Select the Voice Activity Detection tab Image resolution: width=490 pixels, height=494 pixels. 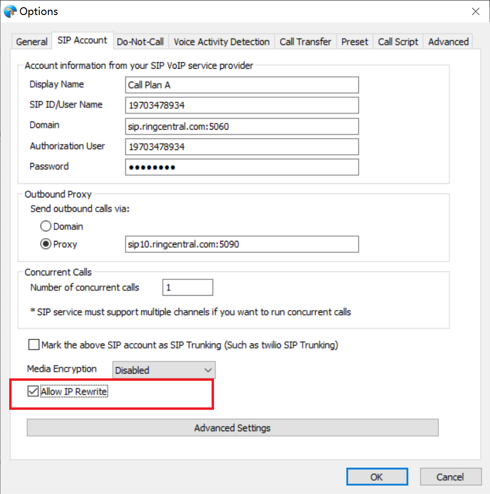(221, 42)
